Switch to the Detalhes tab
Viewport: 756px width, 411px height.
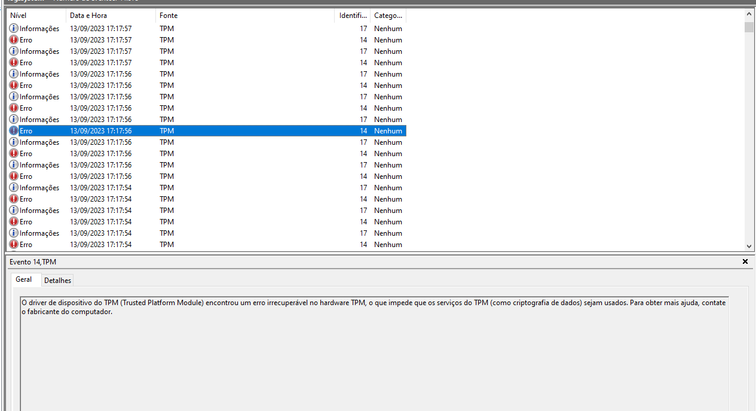pos(57,280)
